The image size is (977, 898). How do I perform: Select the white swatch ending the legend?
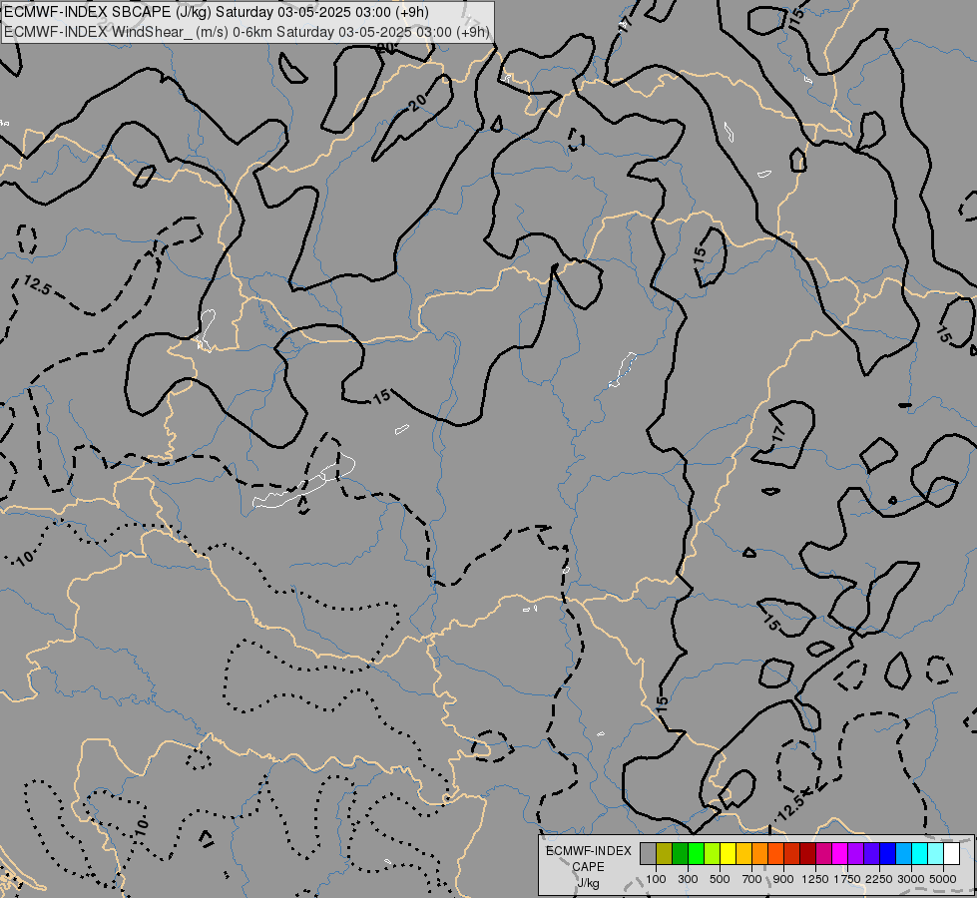click(952, 853)
